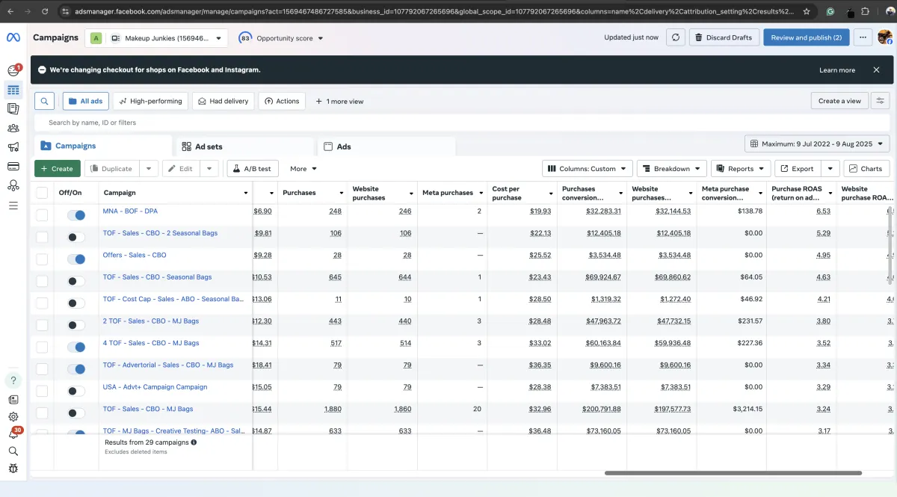Open the column settings sliders icon

click(x=880, y=101)
